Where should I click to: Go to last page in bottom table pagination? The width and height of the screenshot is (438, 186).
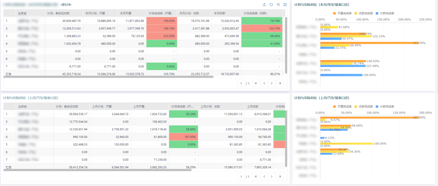pos(280,177)
